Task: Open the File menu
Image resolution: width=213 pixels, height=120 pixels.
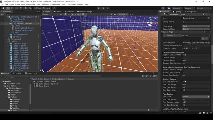Action: click(x=2, y=5)
